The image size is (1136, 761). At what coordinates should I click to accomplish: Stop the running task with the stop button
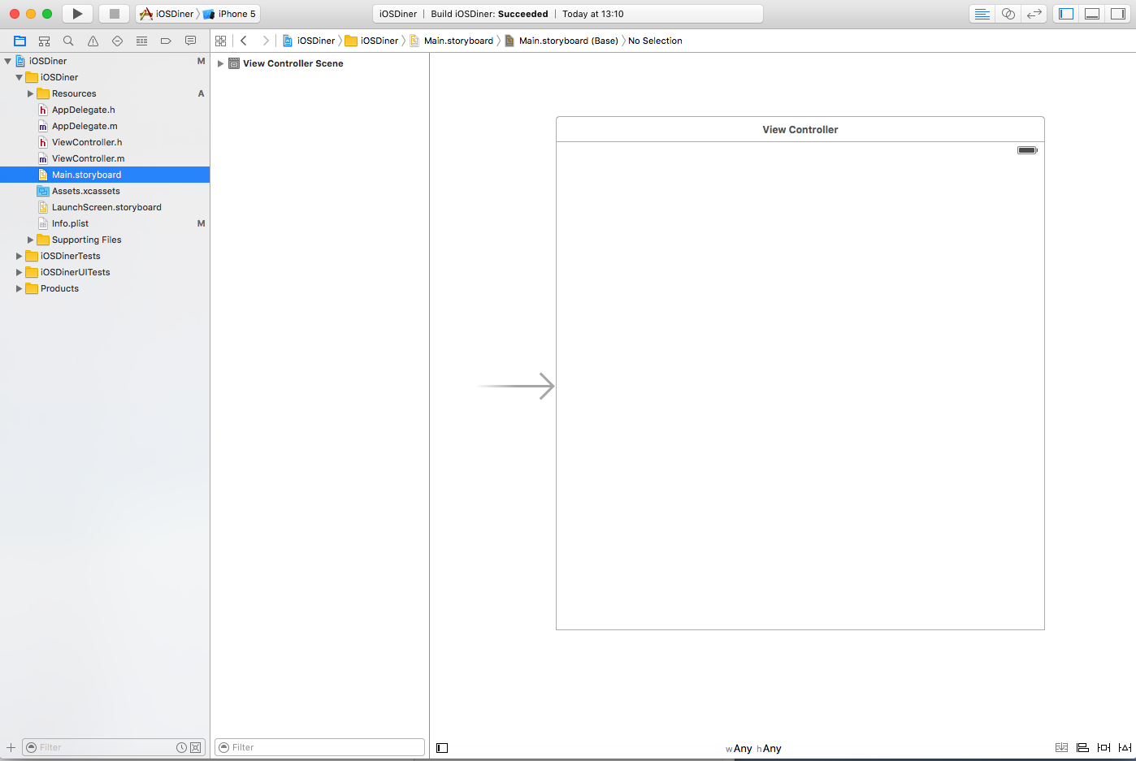tap(115, 14)
